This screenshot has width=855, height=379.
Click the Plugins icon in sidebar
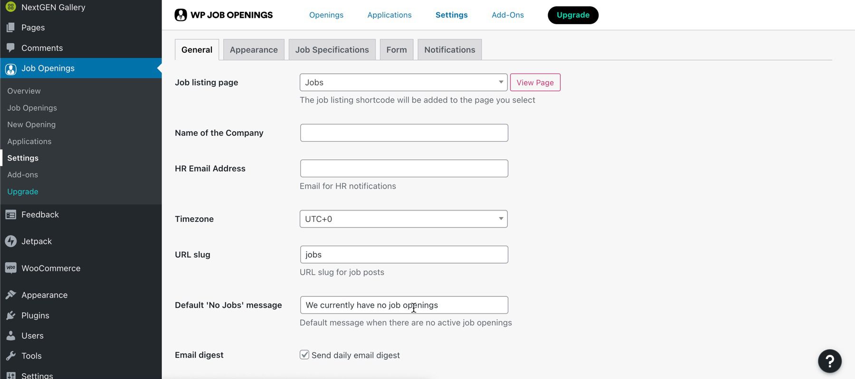click(10, 315)
